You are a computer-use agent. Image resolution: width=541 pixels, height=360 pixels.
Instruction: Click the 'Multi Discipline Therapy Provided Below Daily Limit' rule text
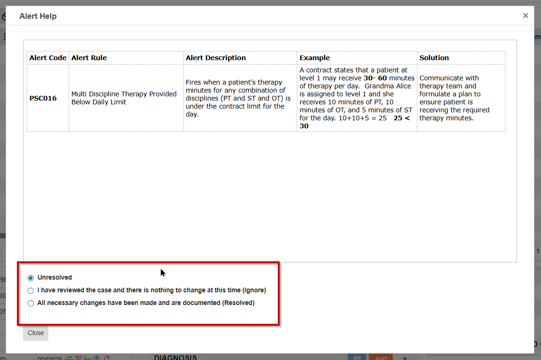click(124, 98)
